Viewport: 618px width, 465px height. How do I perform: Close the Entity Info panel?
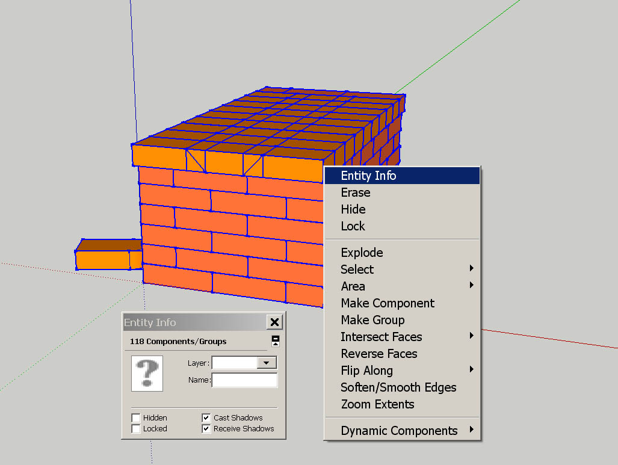coord(274,322)
